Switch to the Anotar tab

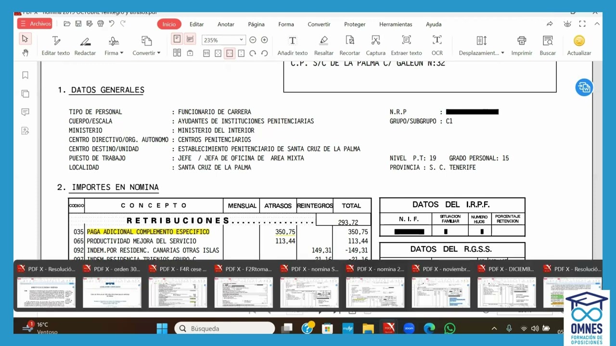(x=226, y=24)
